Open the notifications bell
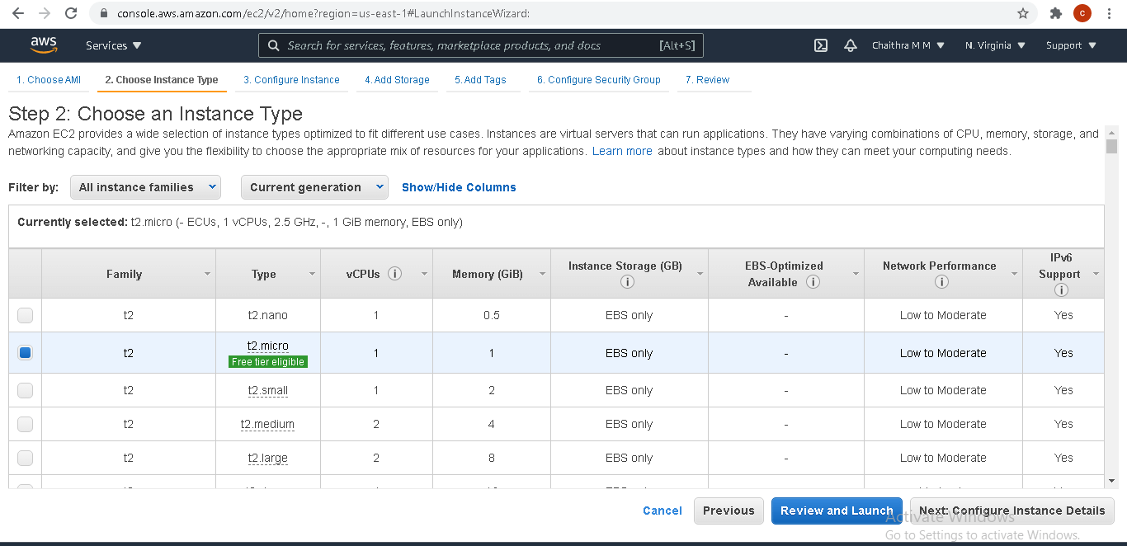This screenshot has width=1127, height=546. coord(851,45)
